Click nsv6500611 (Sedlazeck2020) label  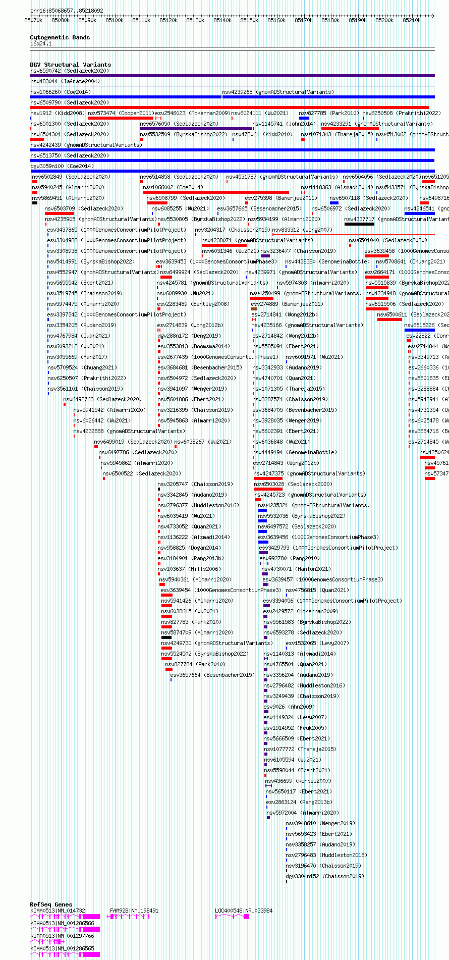[x=413, y=315]
